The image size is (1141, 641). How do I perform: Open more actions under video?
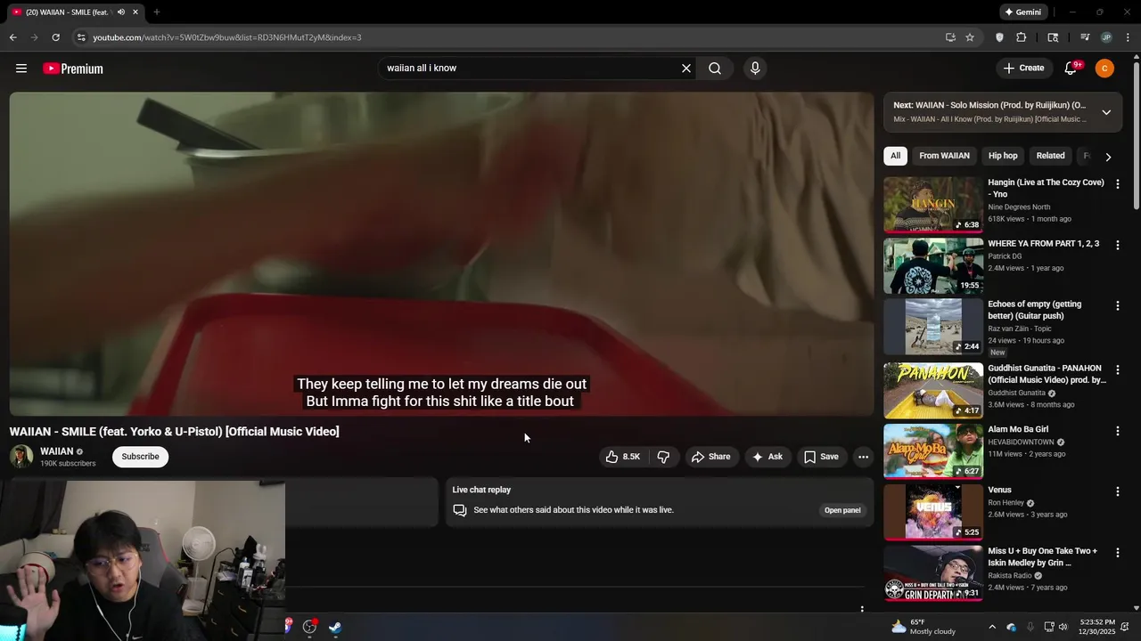click(863, 457)
